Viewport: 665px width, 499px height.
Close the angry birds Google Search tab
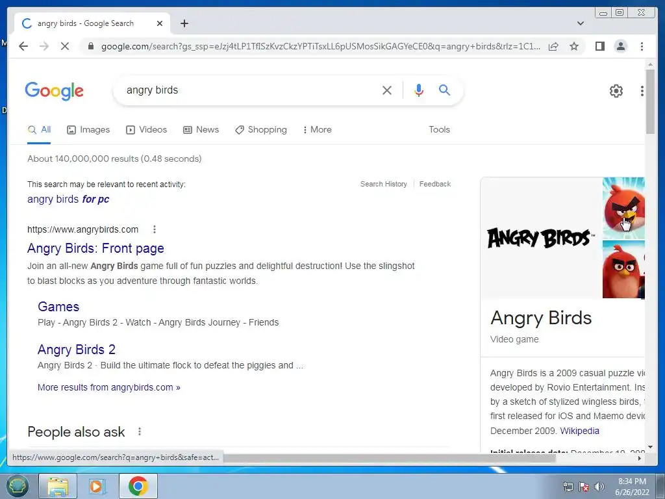(x=160, y=23)
